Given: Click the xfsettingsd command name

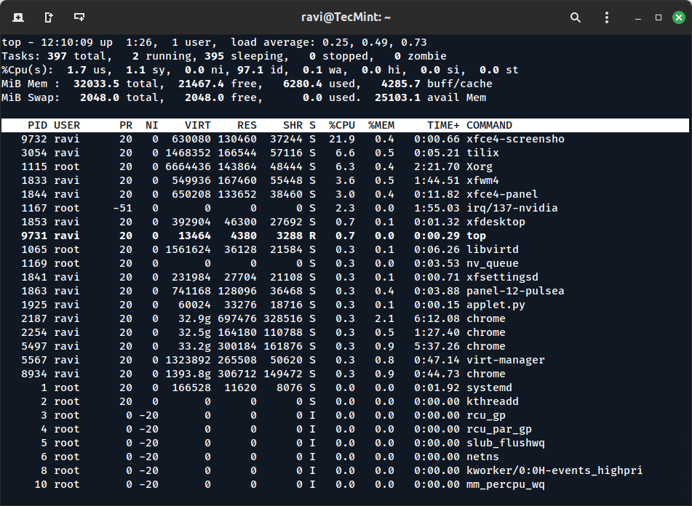Looking at the screenshot, I should (502, 277).
